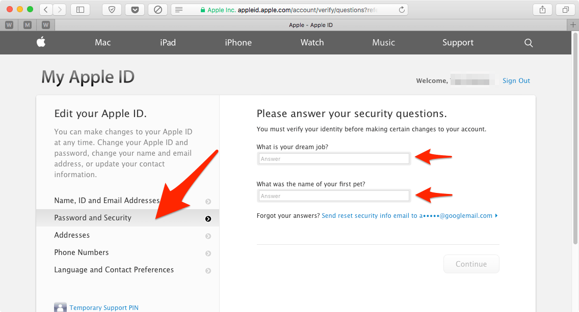Sign out of Apple ID

click(x=516, y=81)
